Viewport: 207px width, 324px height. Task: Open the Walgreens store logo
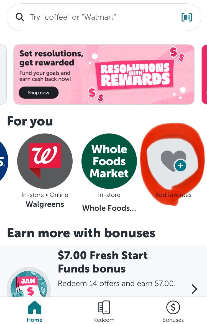point(45,161)
